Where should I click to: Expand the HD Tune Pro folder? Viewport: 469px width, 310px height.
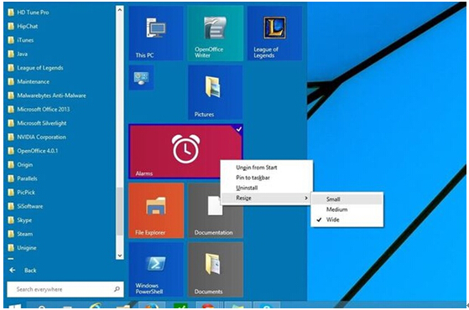(29, 13)
